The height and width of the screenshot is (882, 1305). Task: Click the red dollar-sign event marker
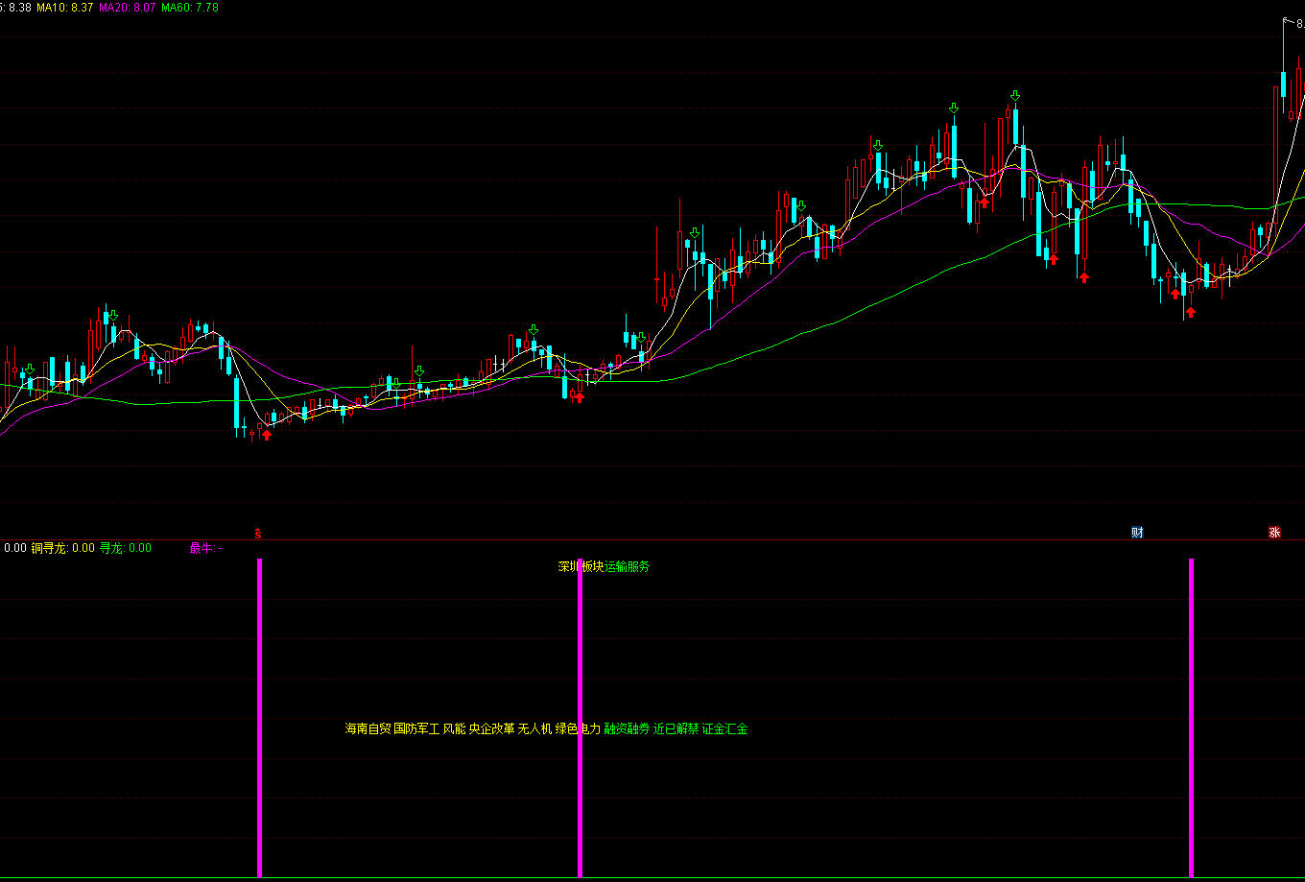pos(257,533)
